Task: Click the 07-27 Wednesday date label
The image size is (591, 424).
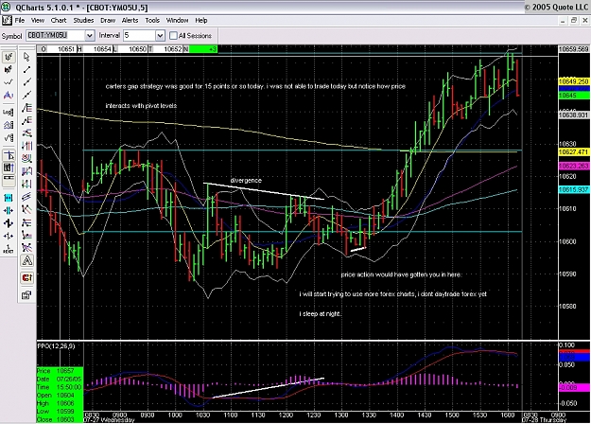Action: coord(109,420)
